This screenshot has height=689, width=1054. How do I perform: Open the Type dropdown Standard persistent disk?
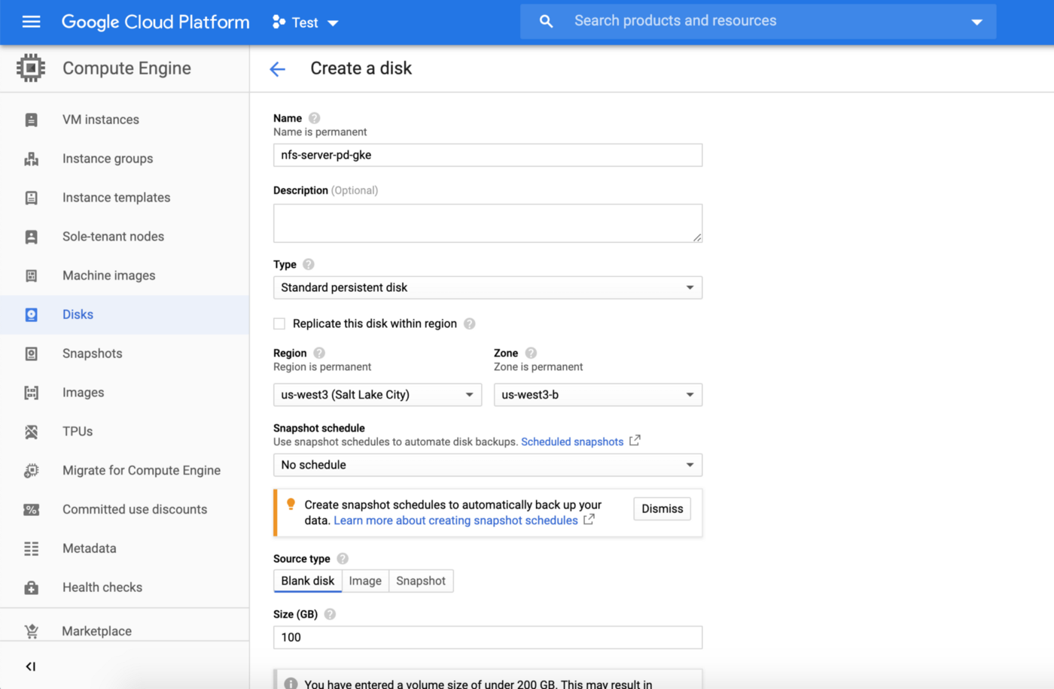coord(488,287)
